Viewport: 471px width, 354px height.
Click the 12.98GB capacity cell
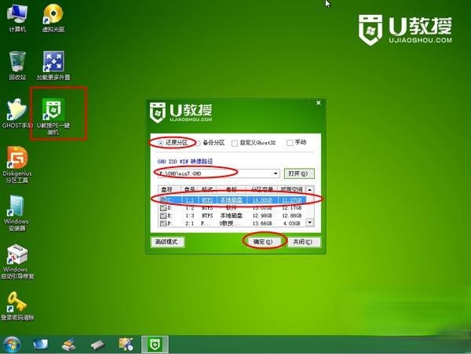262,216
